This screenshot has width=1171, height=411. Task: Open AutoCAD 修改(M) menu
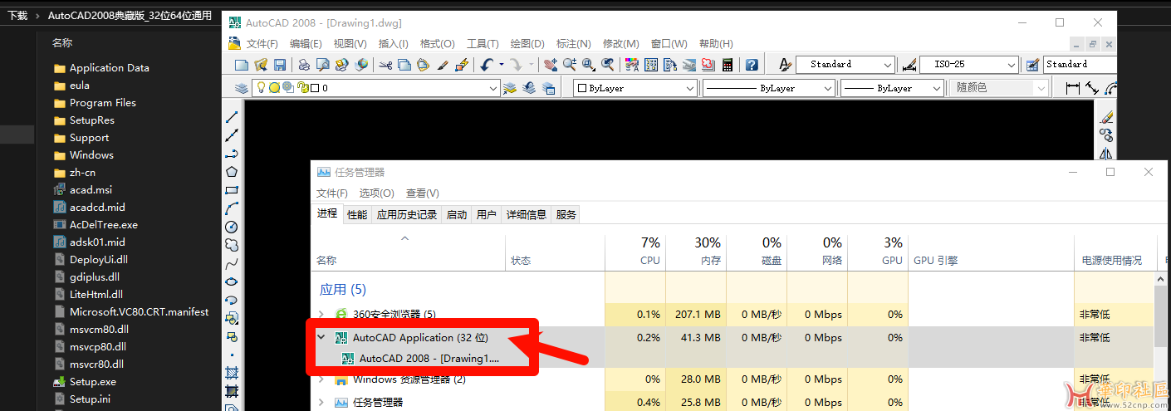(x=620, y=43)
